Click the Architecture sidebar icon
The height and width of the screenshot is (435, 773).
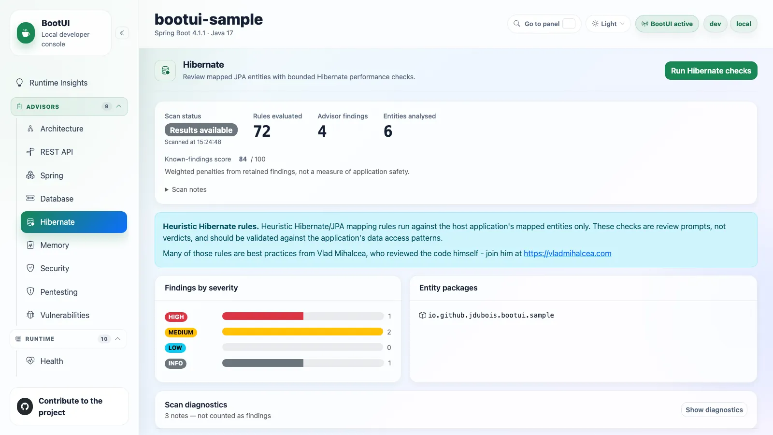pos(30,129)
